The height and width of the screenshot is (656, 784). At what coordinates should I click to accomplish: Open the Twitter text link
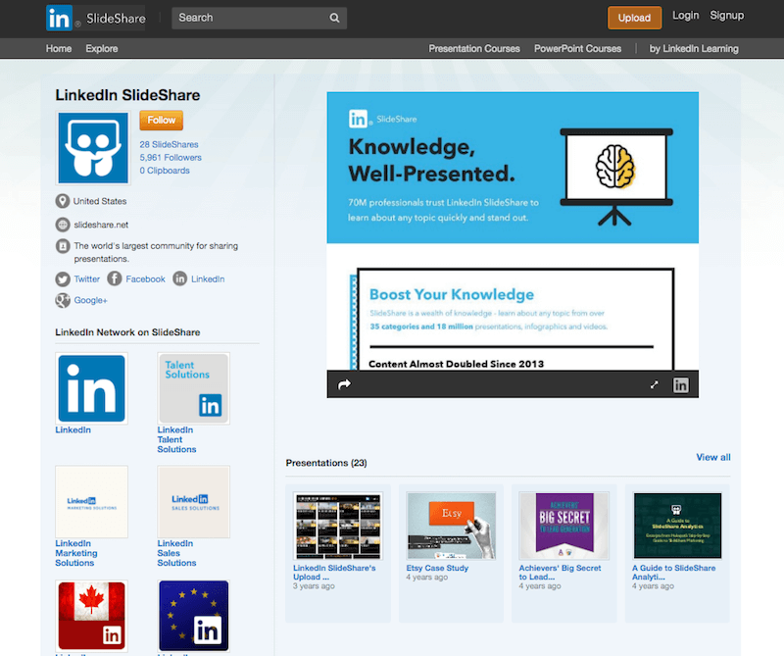(87, 279)
